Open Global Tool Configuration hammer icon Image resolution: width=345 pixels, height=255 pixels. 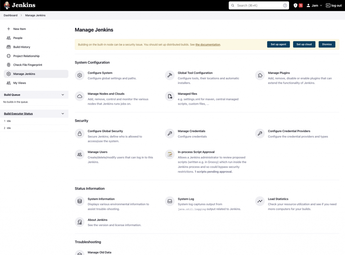pos(170,75)
